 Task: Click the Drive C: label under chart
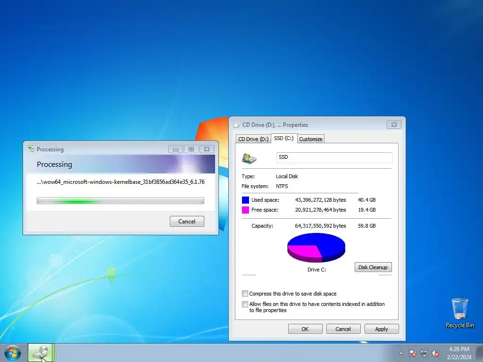pyautogui.click(x=316, y=270)
